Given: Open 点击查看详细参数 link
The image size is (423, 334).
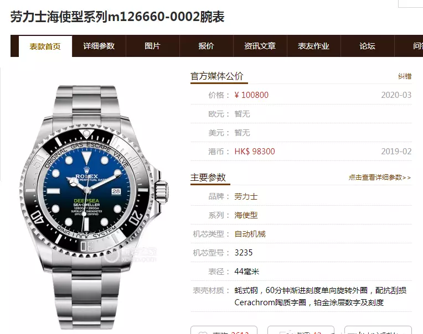Looking at the screenshot, I should coord(380,178).
